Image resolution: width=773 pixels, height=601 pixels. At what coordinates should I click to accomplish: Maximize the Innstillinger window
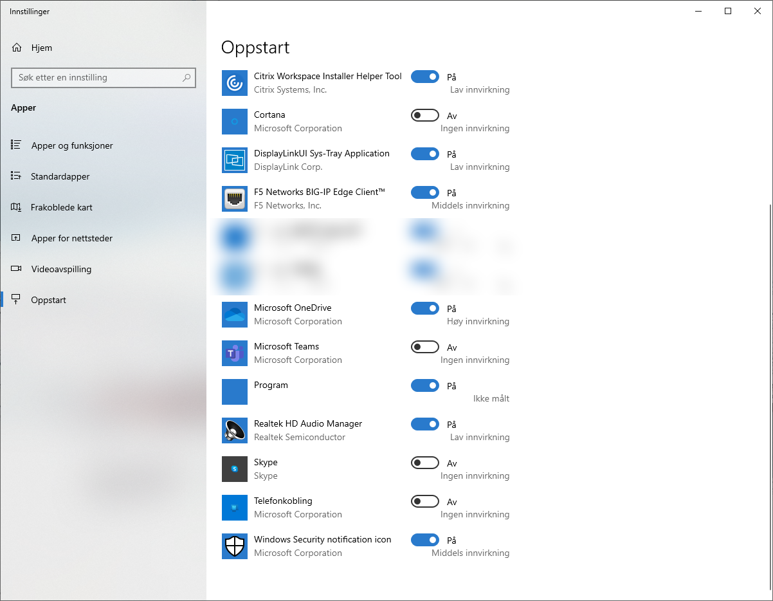pos(728,10)
